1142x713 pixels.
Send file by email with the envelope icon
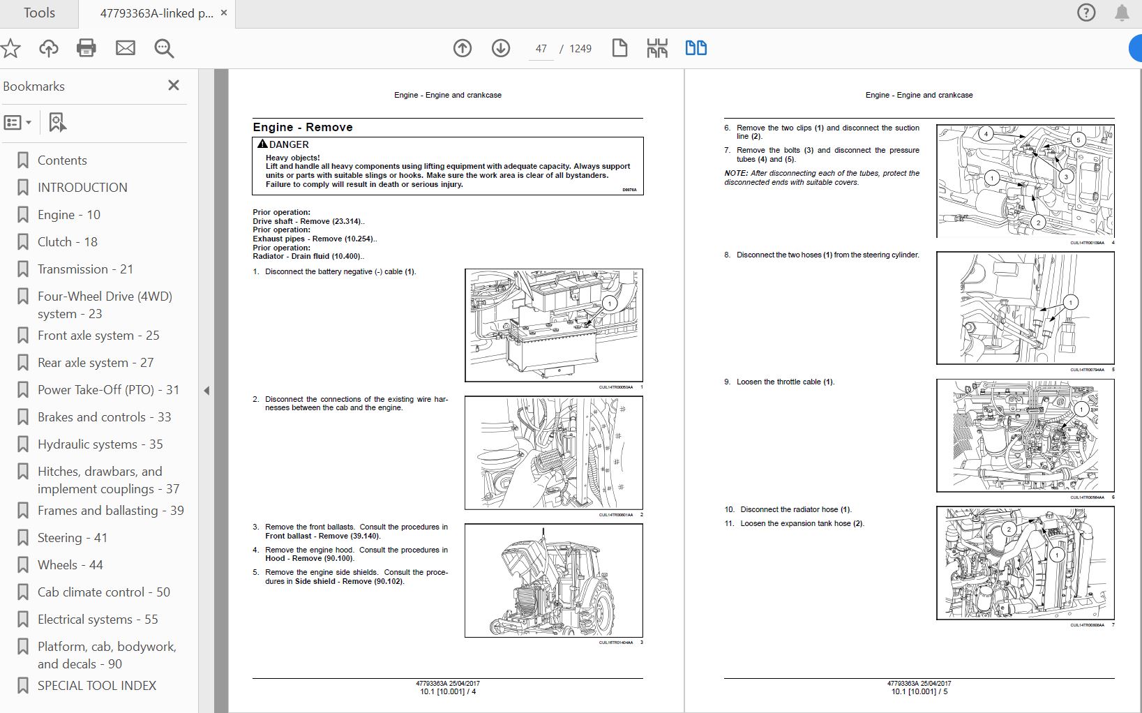click(126, 48)
